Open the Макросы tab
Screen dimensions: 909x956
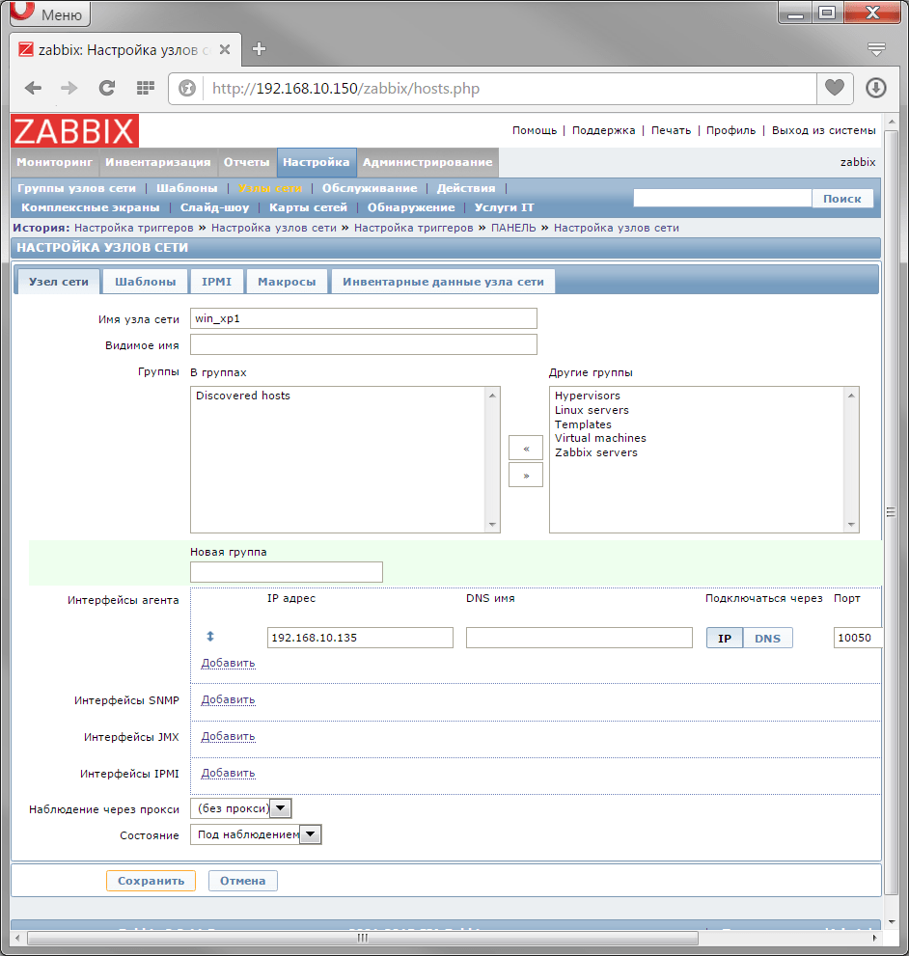pyautogui.click(x=287, y=282)
